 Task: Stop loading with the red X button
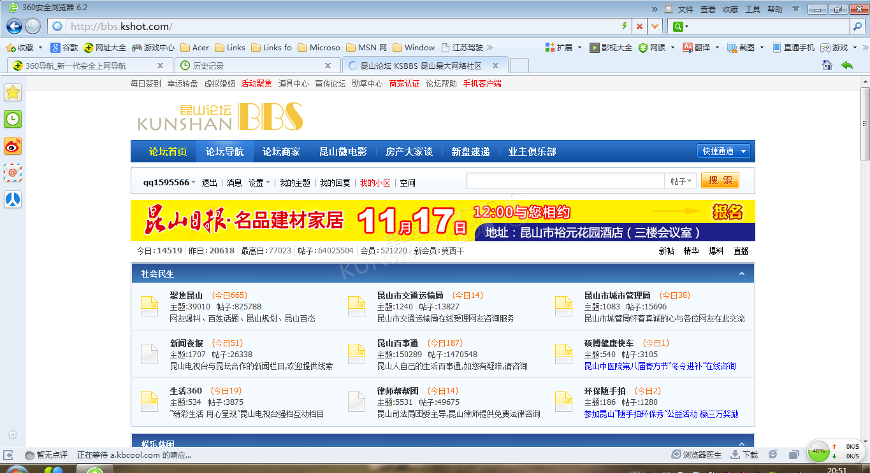pyautogui.click(x=639, y=27)
